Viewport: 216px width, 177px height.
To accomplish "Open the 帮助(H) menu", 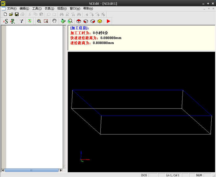I will click(x=88, y=8).
